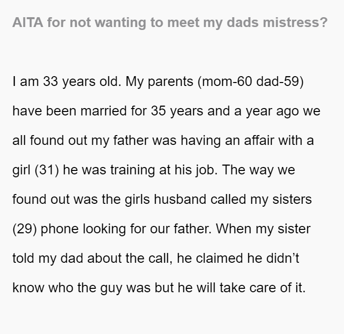Click the phrase "take care of it"
The width and height of the screenshot is (344, 334).
[262, 288]
